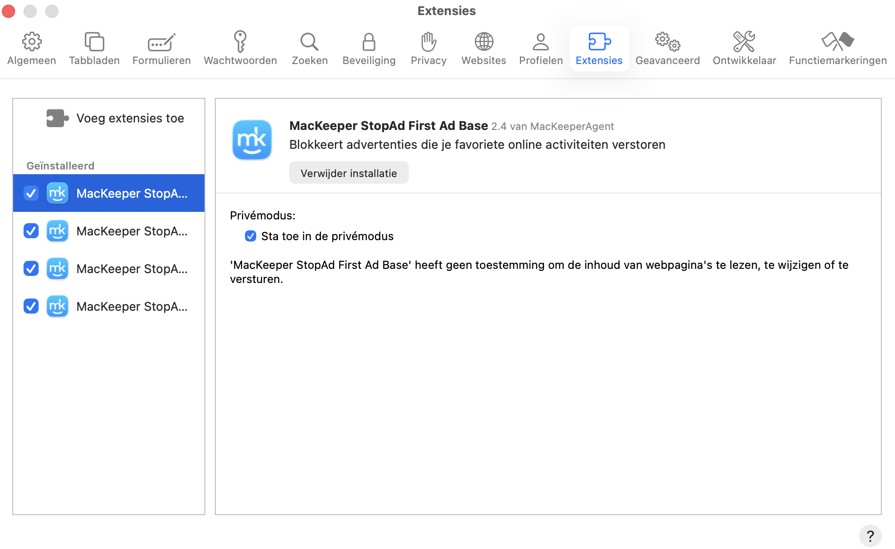The image size is (895, 549).
Task: Click the Zoeken magnifier icon
Action: pyautogui.click(x=309, y=41)
